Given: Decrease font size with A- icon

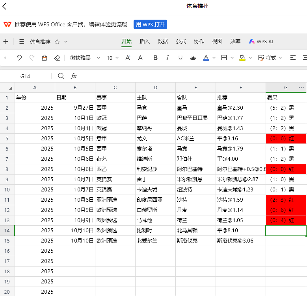Looking at the screenshot, I should [141, 58].
